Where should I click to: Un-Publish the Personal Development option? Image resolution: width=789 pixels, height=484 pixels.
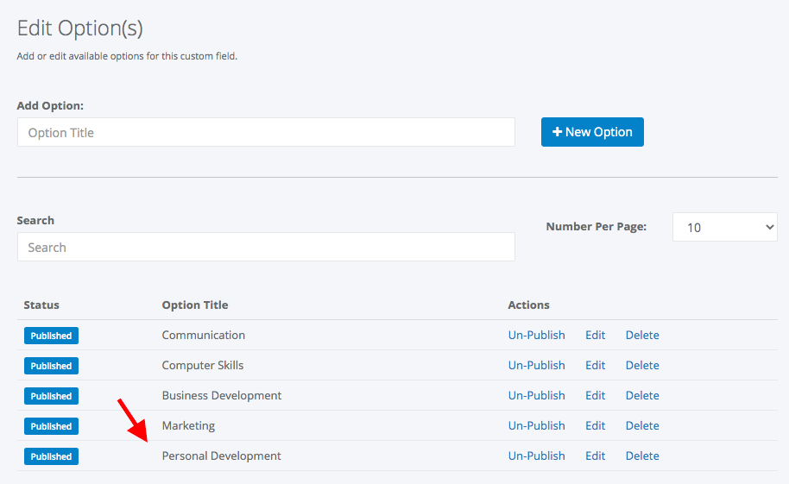point(536,456)
